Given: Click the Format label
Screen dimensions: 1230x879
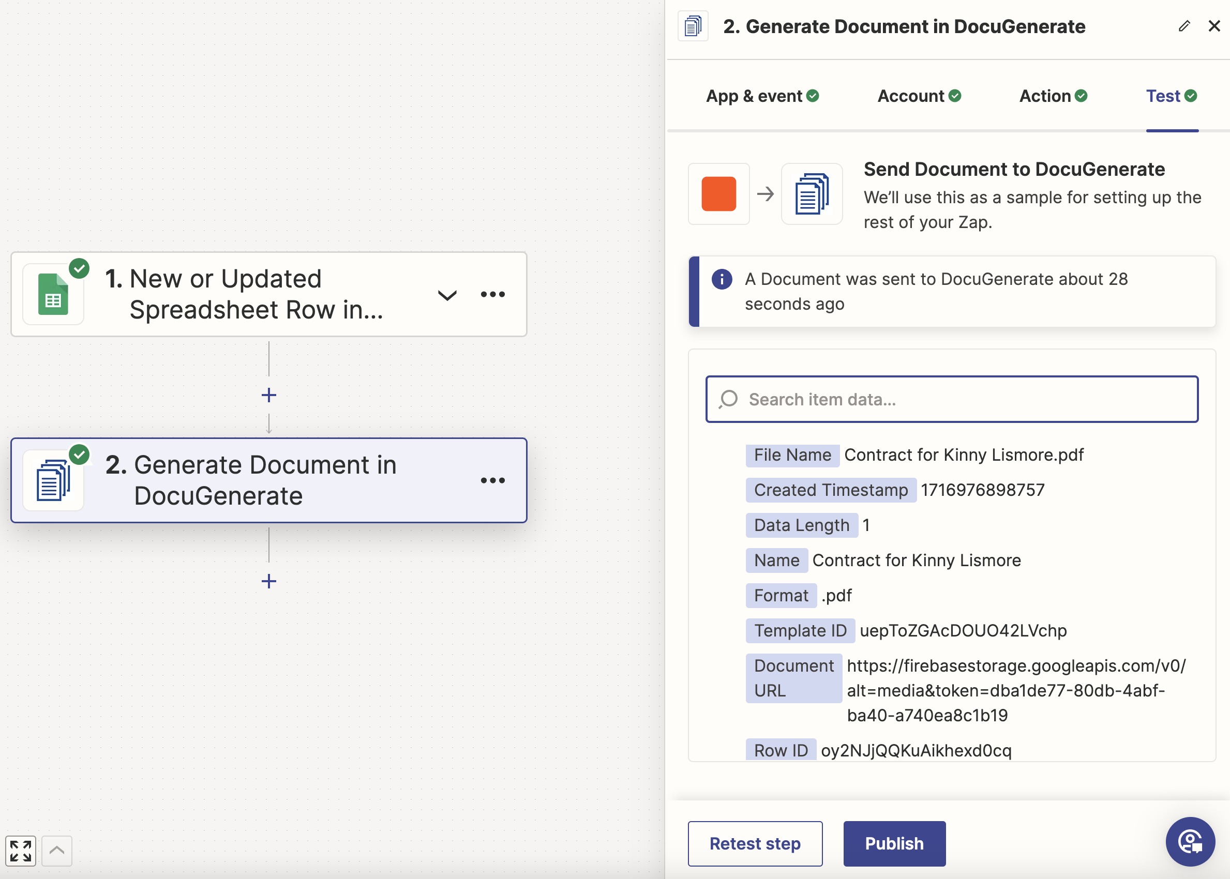Looking at the screenshot, I should tap(781, 596).
